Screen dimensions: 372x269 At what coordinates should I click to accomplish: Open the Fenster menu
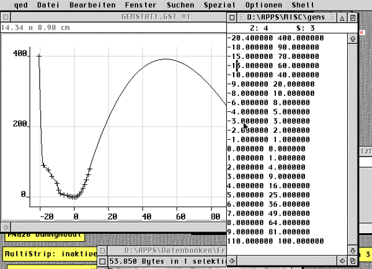pos(139,4)
